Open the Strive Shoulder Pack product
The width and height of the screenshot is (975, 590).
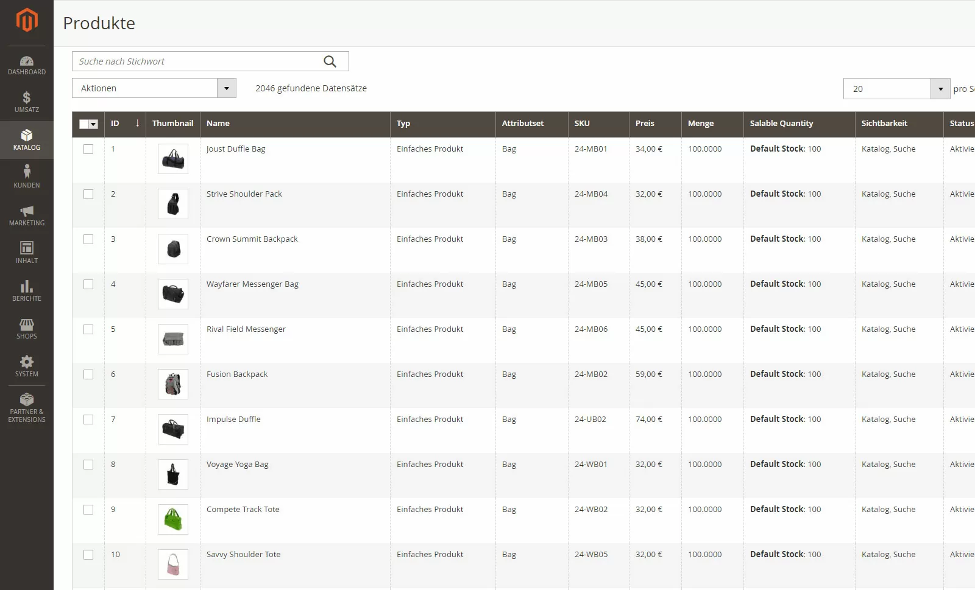244,194
